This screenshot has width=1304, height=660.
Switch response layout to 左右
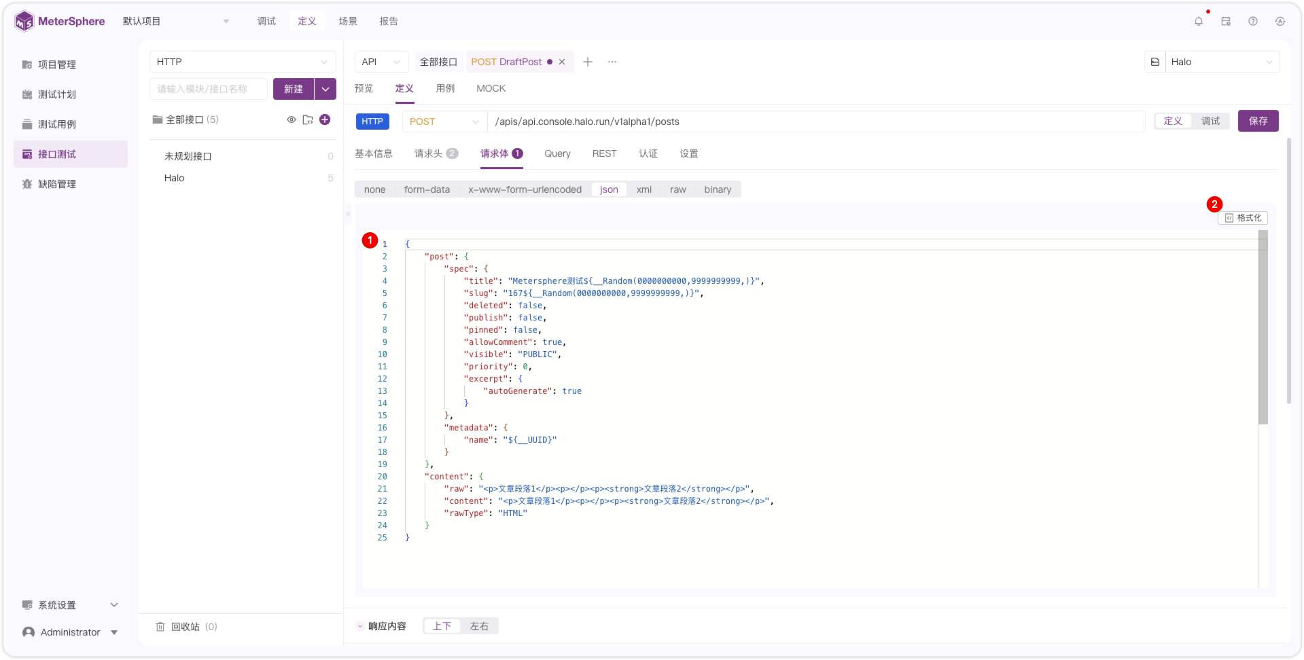coord(479,626)
